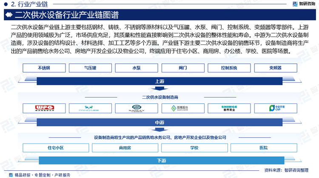Viewport: 319px width, 178px height.
Task: Click the 中金环境 CNP logo
Action: click(x=277, y=108)
